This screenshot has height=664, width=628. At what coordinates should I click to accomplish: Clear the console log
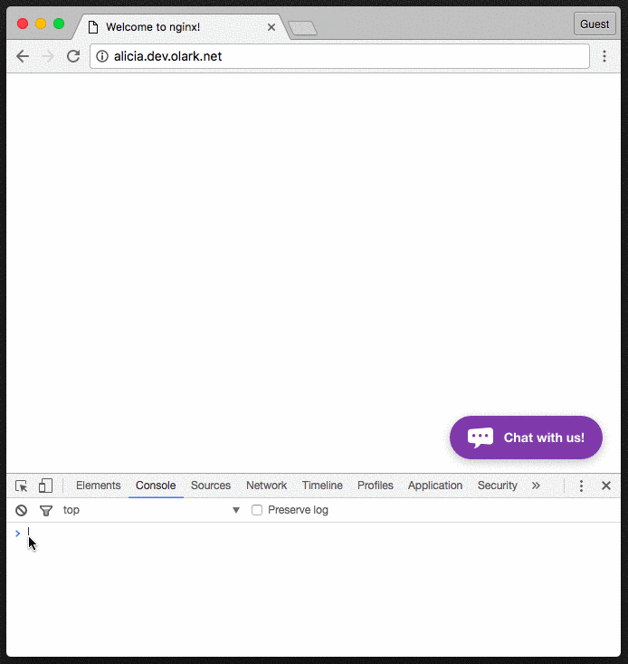click(21, 510)
